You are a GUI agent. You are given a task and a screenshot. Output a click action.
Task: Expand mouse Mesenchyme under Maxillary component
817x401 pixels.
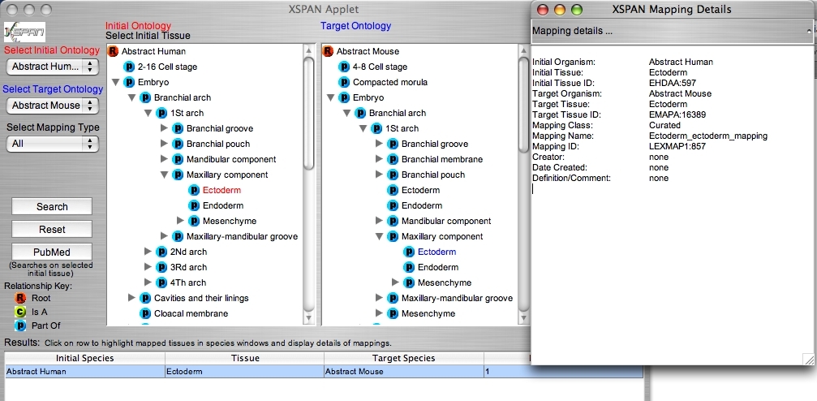[x=395, y=282]
